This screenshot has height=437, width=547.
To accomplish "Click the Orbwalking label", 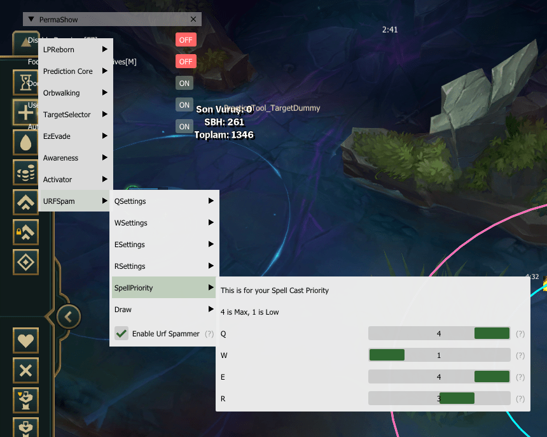I will click(62, 93).
